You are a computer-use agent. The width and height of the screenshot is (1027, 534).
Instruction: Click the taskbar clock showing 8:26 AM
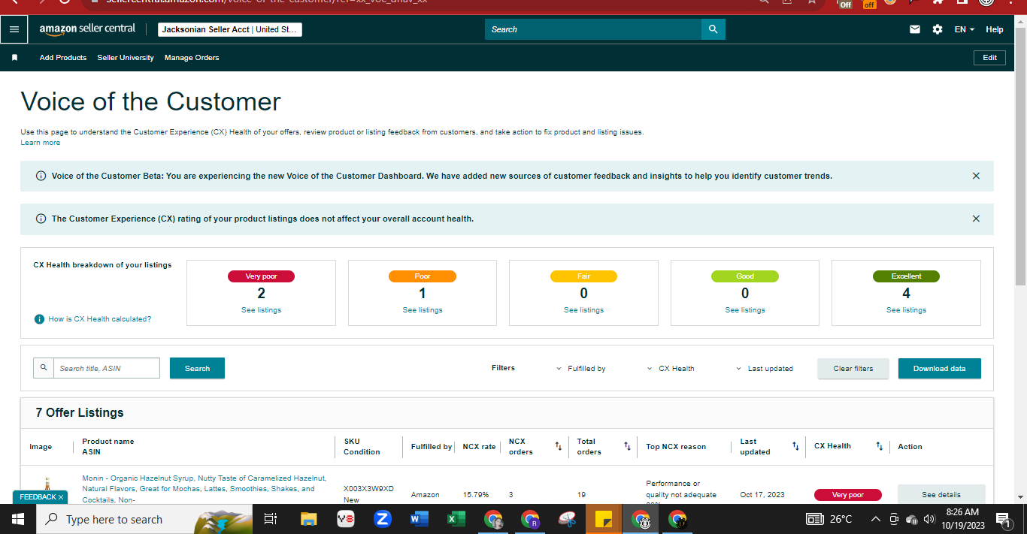pyautogui.click(x=962, y=519)
